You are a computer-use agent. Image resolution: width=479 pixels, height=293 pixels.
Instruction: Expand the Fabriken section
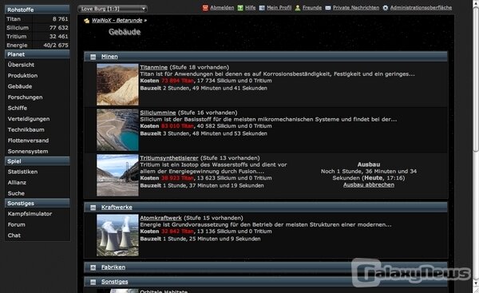pyautogui.click(x=93, y=267)
